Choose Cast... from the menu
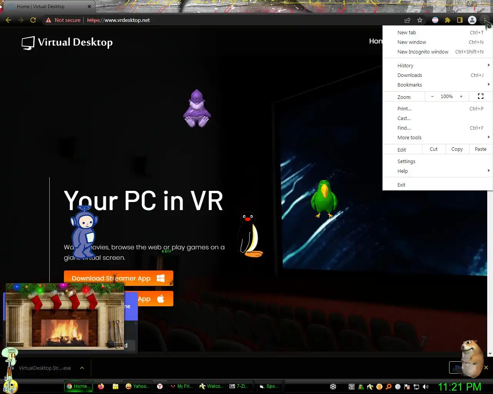 tap(438, 119)
